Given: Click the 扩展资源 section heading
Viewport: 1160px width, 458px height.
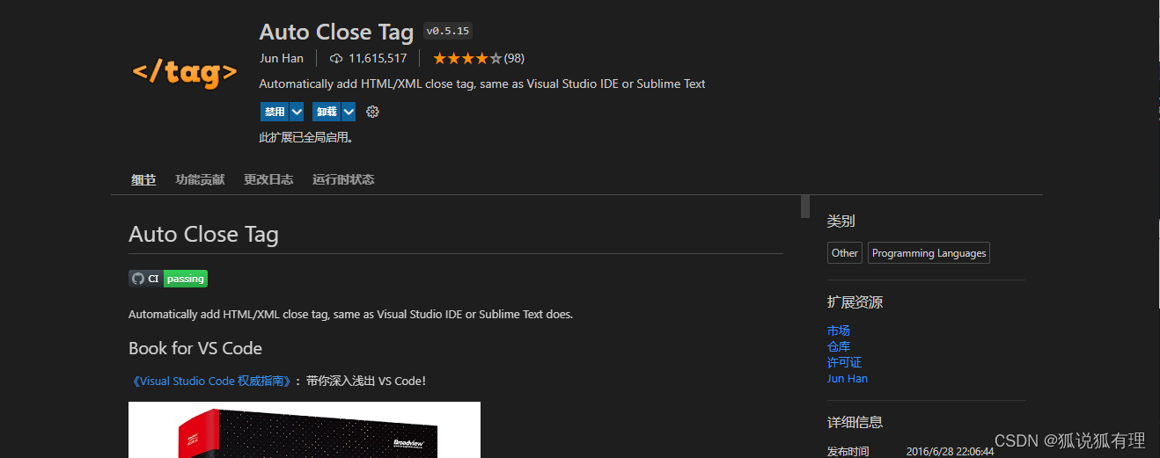Looking at the screenshot, I should tap(855, 302).
